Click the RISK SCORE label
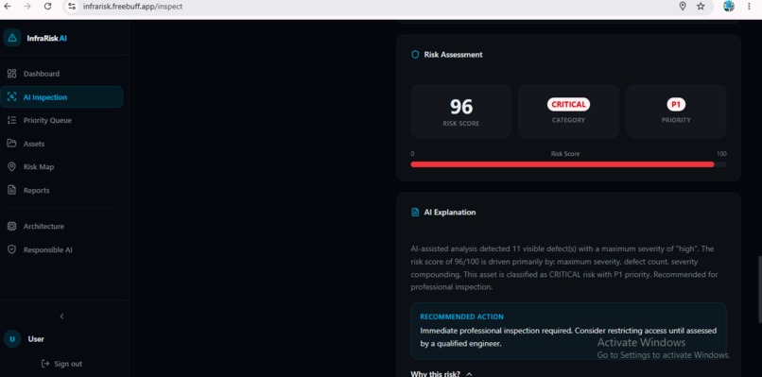Viewport: 762px width, 377px height. 461,124
